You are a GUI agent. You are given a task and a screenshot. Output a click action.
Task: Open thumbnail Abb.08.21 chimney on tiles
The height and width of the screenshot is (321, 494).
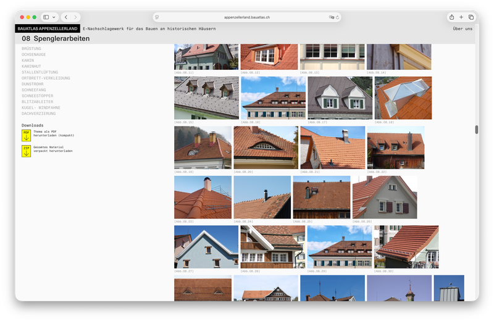(x=333, y=148)
